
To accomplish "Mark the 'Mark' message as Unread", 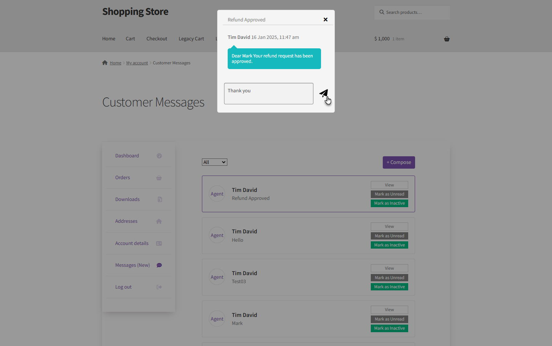I will pos(389,319).
